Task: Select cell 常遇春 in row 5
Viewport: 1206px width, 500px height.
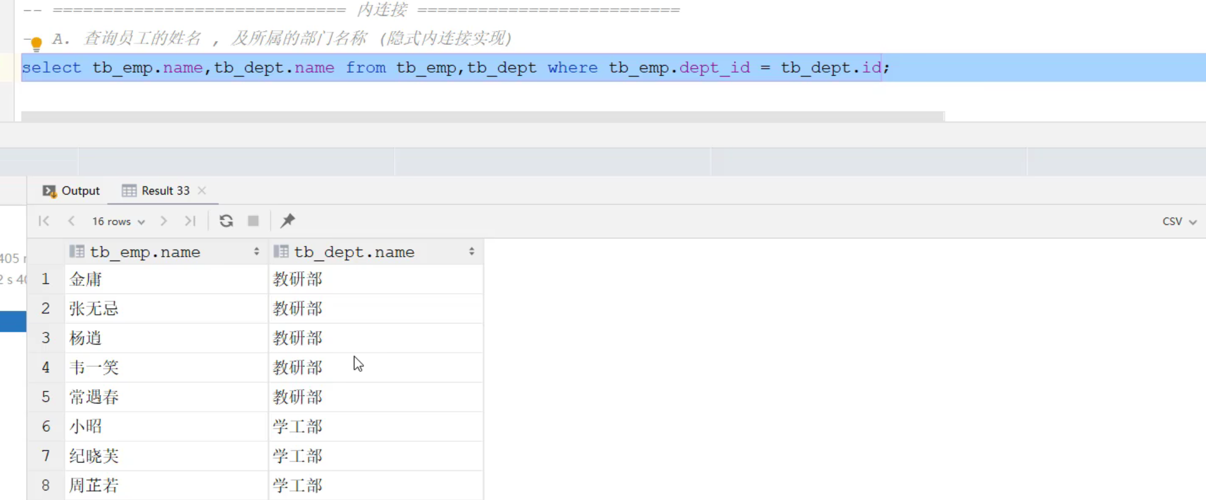Action: (166, 397)
